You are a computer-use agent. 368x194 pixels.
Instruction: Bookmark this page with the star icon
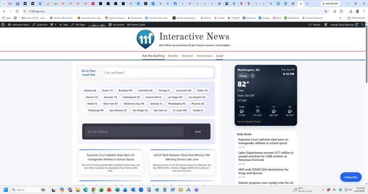pyautogui.click(x=326, y=11)
